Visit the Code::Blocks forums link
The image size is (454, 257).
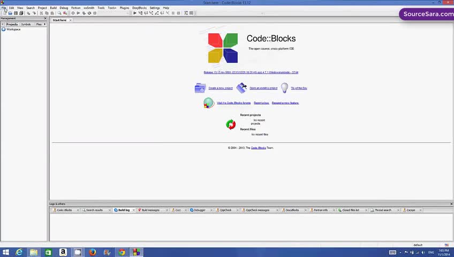click(234, 103)
